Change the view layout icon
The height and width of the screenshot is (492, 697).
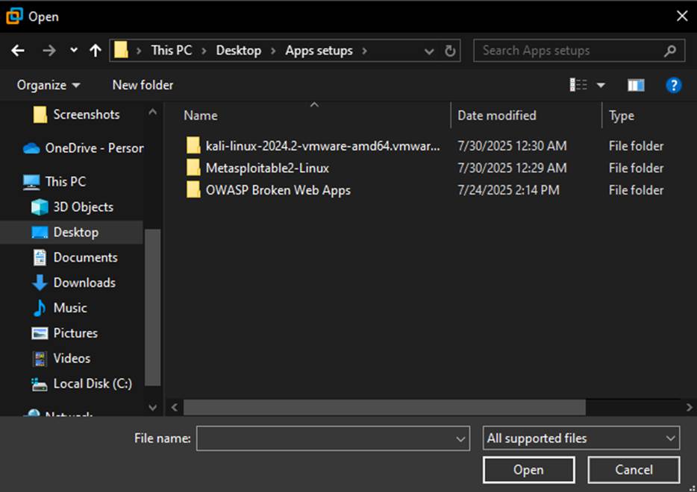pyautogui.click(x=578, y=84)
